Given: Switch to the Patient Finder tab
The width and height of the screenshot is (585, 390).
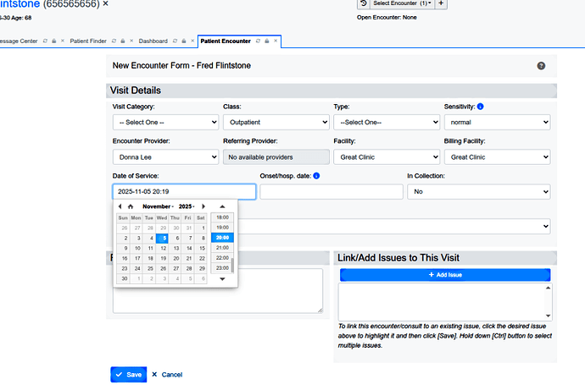Looking at the screenshot, I should (88, 41).
